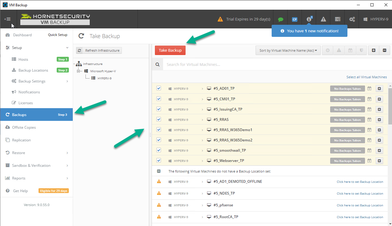Click the HYPERV-9 host label in header
Screen dimensions: 392x226
(376, 19)
